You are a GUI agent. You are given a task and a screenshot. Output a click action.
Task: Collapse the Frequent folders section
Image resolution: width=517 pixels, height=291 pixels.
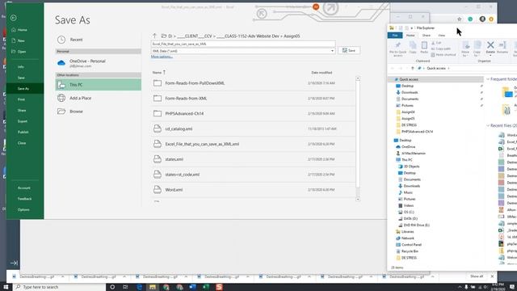click(x=488, y=79)
